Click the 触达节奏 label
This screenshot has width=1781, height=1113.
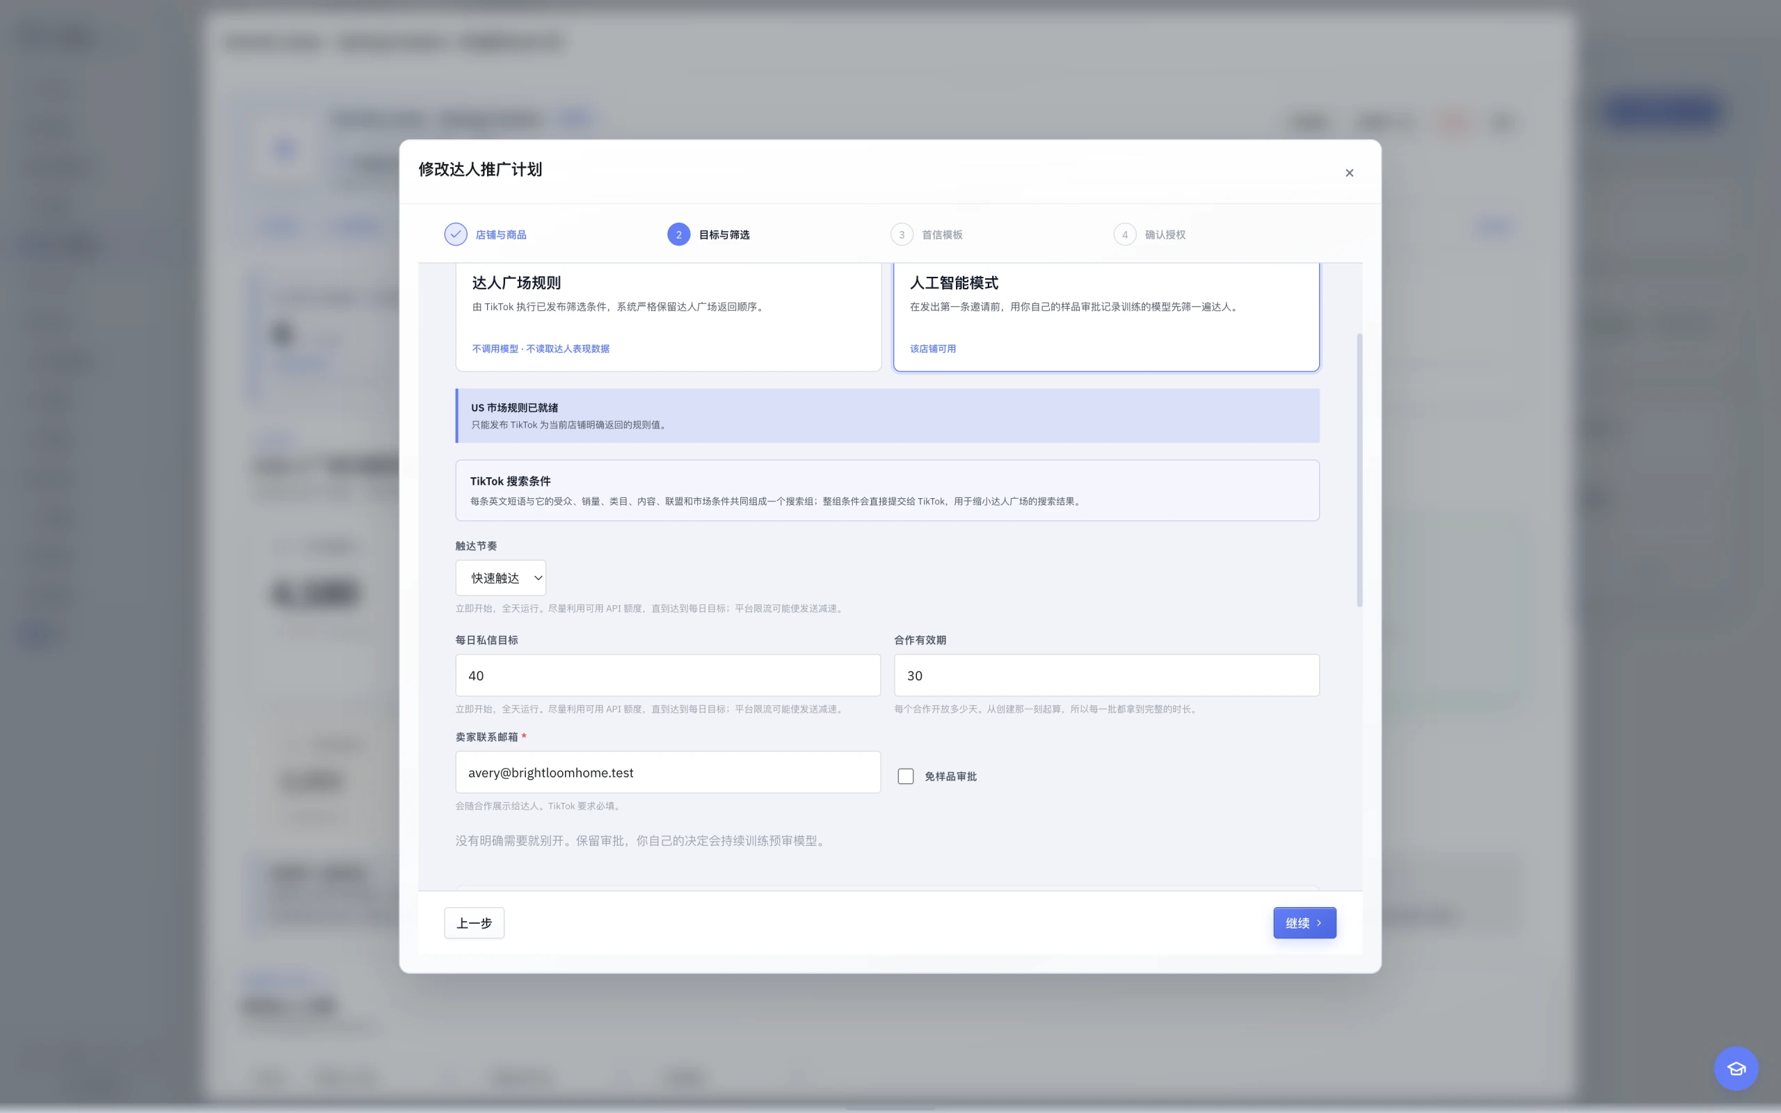pos(475,546)
